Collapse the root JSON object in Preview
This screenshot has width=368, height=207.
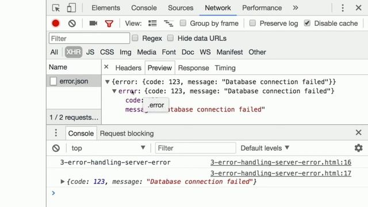[x=108, y=82]
